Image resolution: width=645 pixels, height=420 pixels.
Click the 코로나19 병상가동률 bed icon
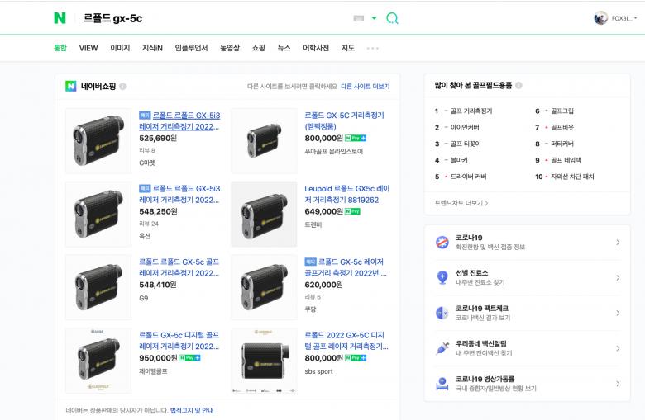(x=442, y=384)
